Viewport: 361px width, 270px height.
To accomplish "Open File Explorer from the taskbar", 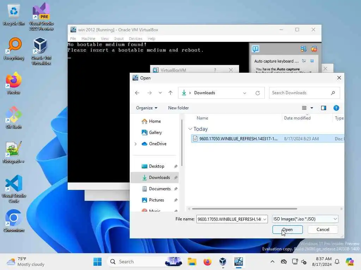I will pos(192,262).
